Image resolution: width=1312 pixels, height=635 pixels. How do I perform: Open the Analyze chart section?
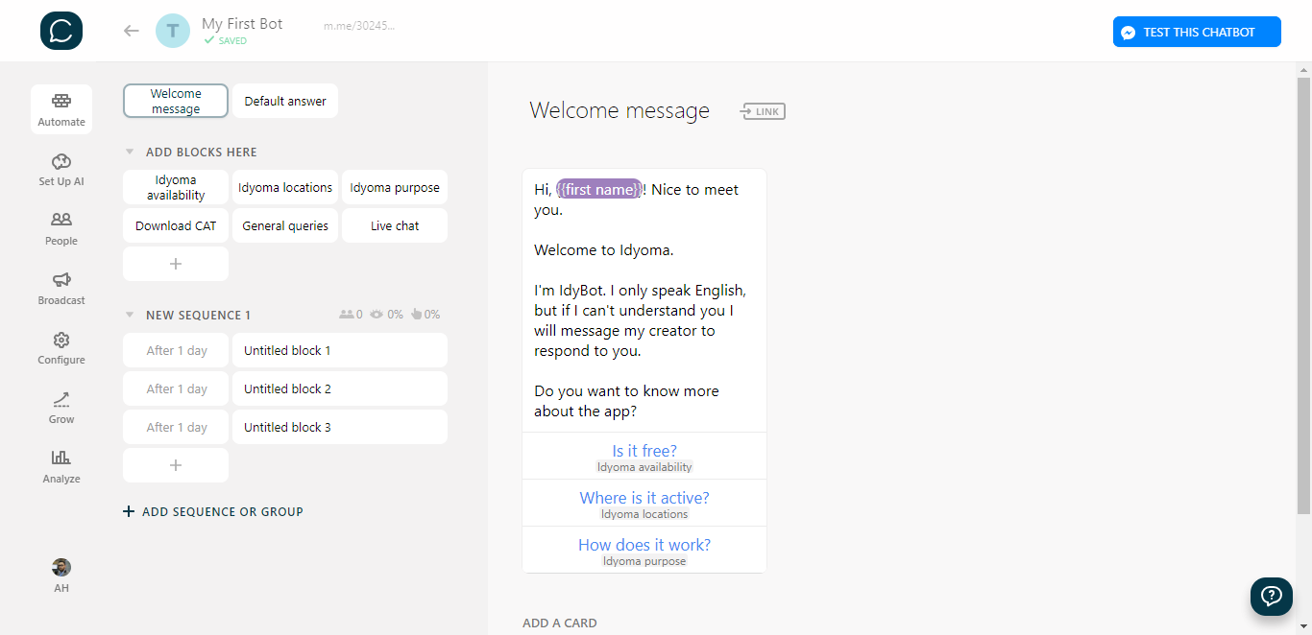point(61,466)
